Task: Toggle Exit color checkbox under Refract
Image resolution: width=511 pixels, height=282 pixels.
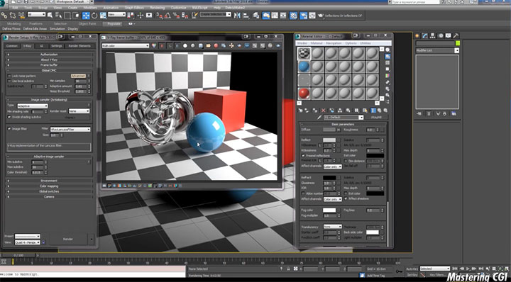Action: coord(346,193)
